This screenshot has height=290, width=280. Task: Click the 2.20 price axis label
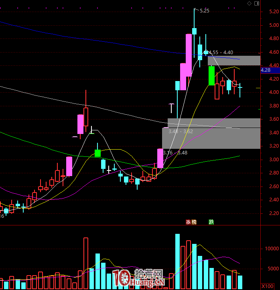point(274,213)
